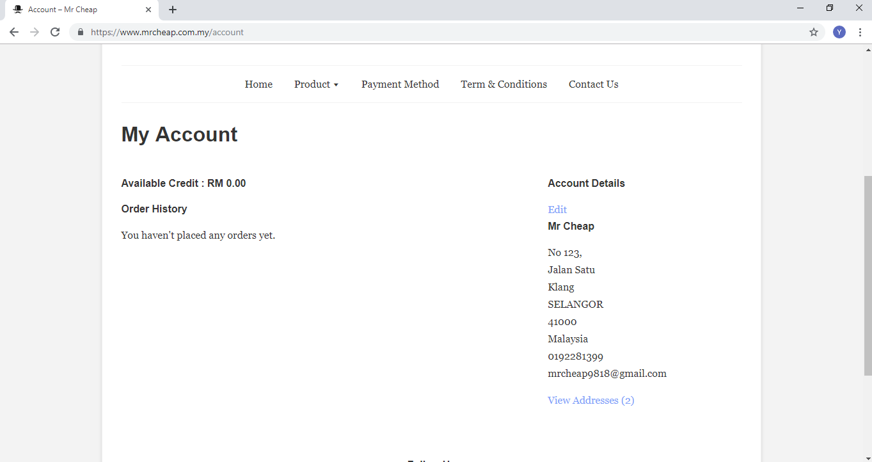
Task: Click the Mr Cheap account name
Action: click(x=571, y=227)
